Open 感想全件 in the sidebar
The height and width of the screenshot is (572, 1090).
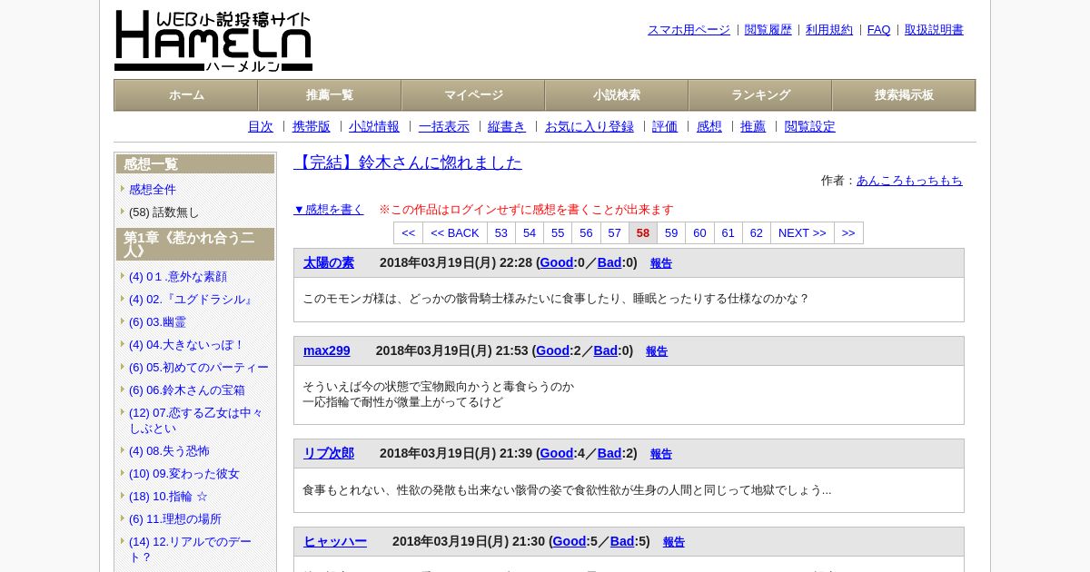[x=153, y=190]
